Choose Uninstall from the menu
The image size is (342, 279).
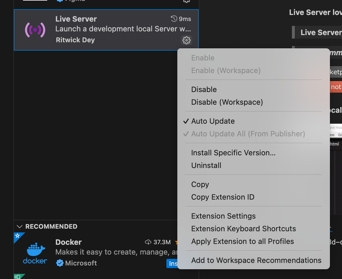coord(206,165)
